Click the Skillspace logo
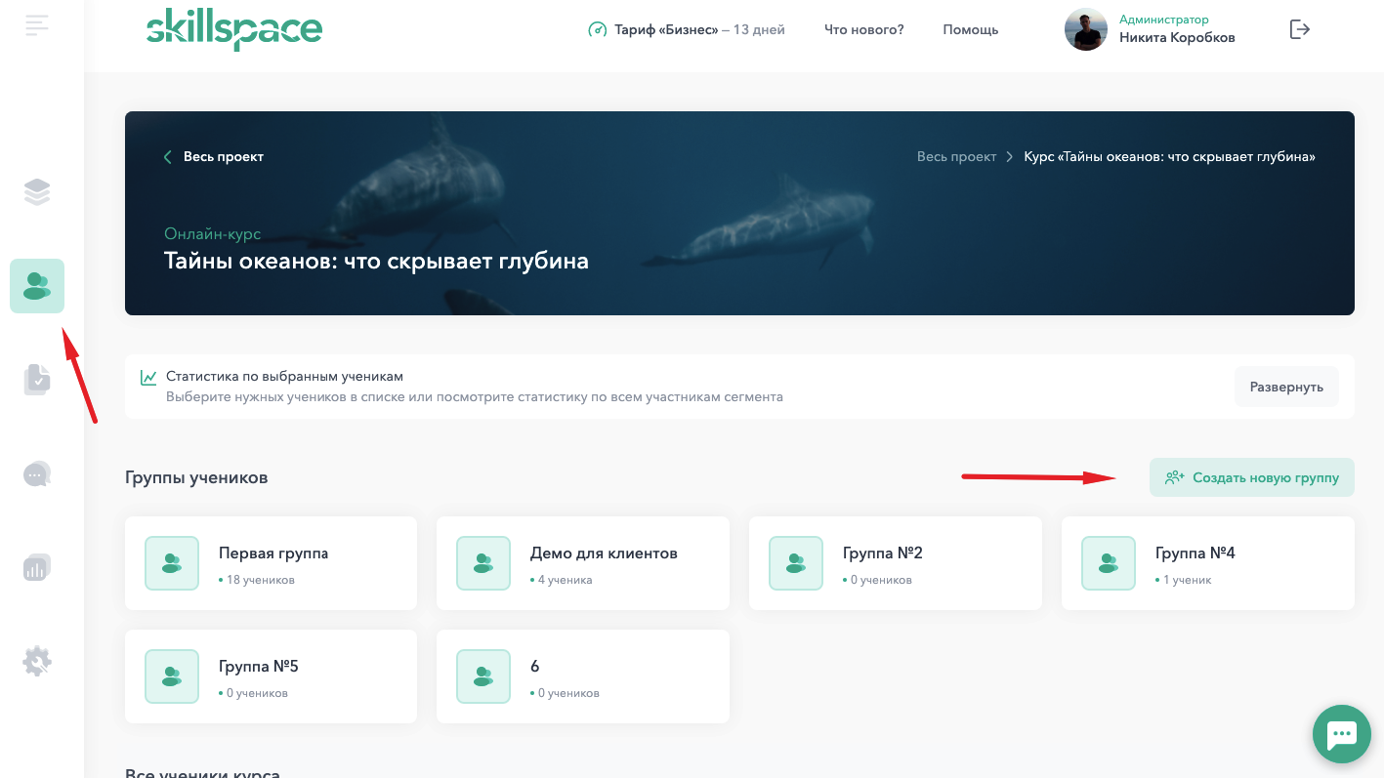 [x=233, y=30]
